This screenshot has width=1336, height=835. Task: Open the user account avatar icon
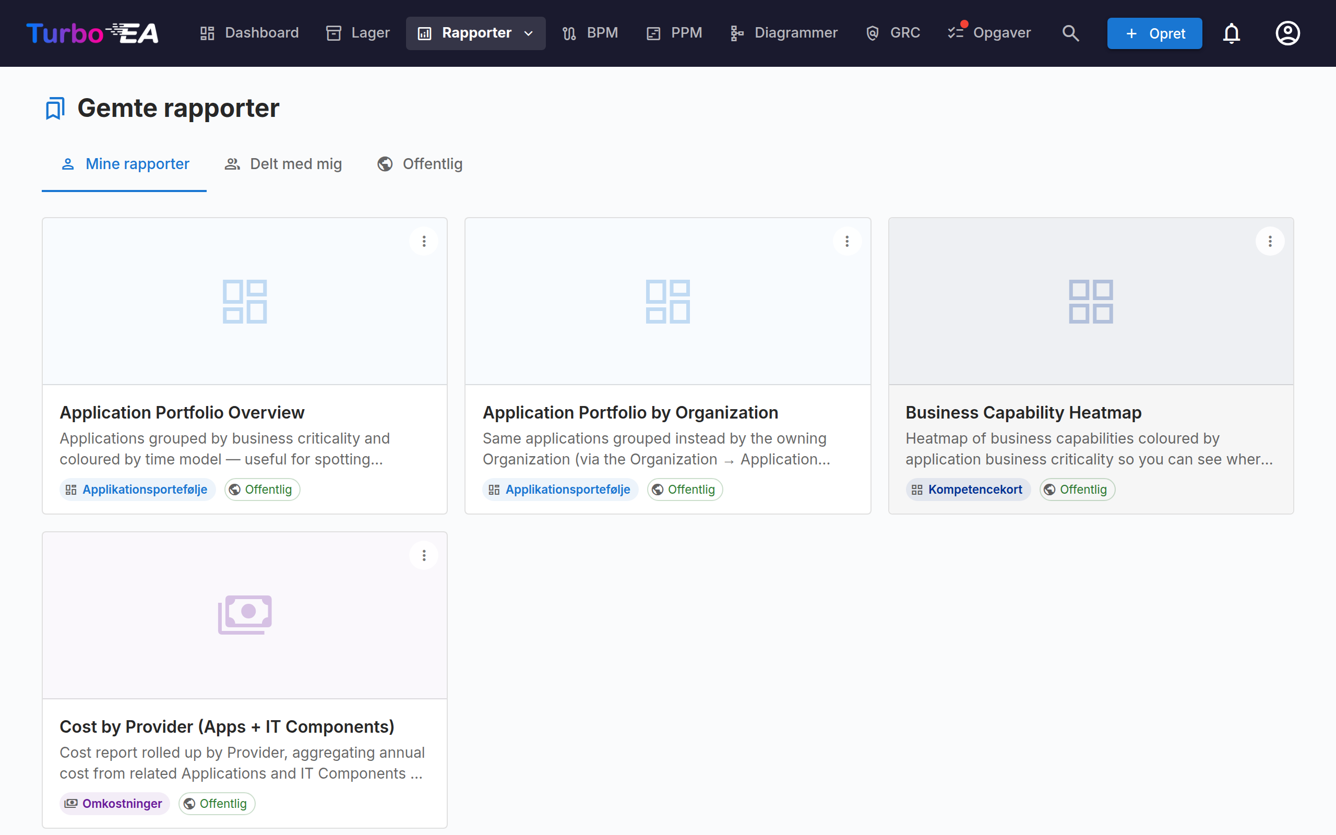point(1287,33)
